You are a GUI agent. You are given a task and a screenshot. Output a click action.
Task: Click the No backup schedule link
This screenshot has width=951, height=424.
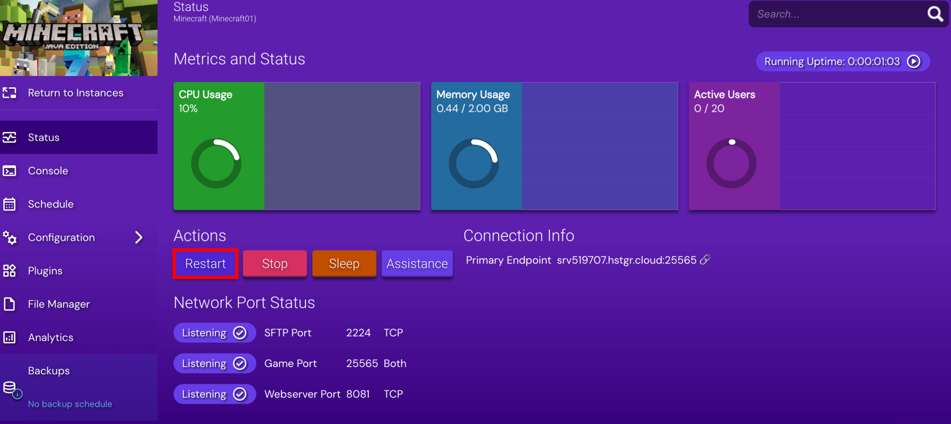(70, 404)
